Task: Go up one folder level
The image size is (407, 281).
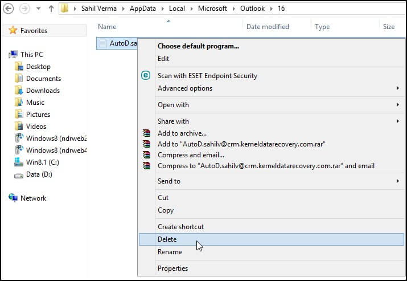Action: pos(51,9)
